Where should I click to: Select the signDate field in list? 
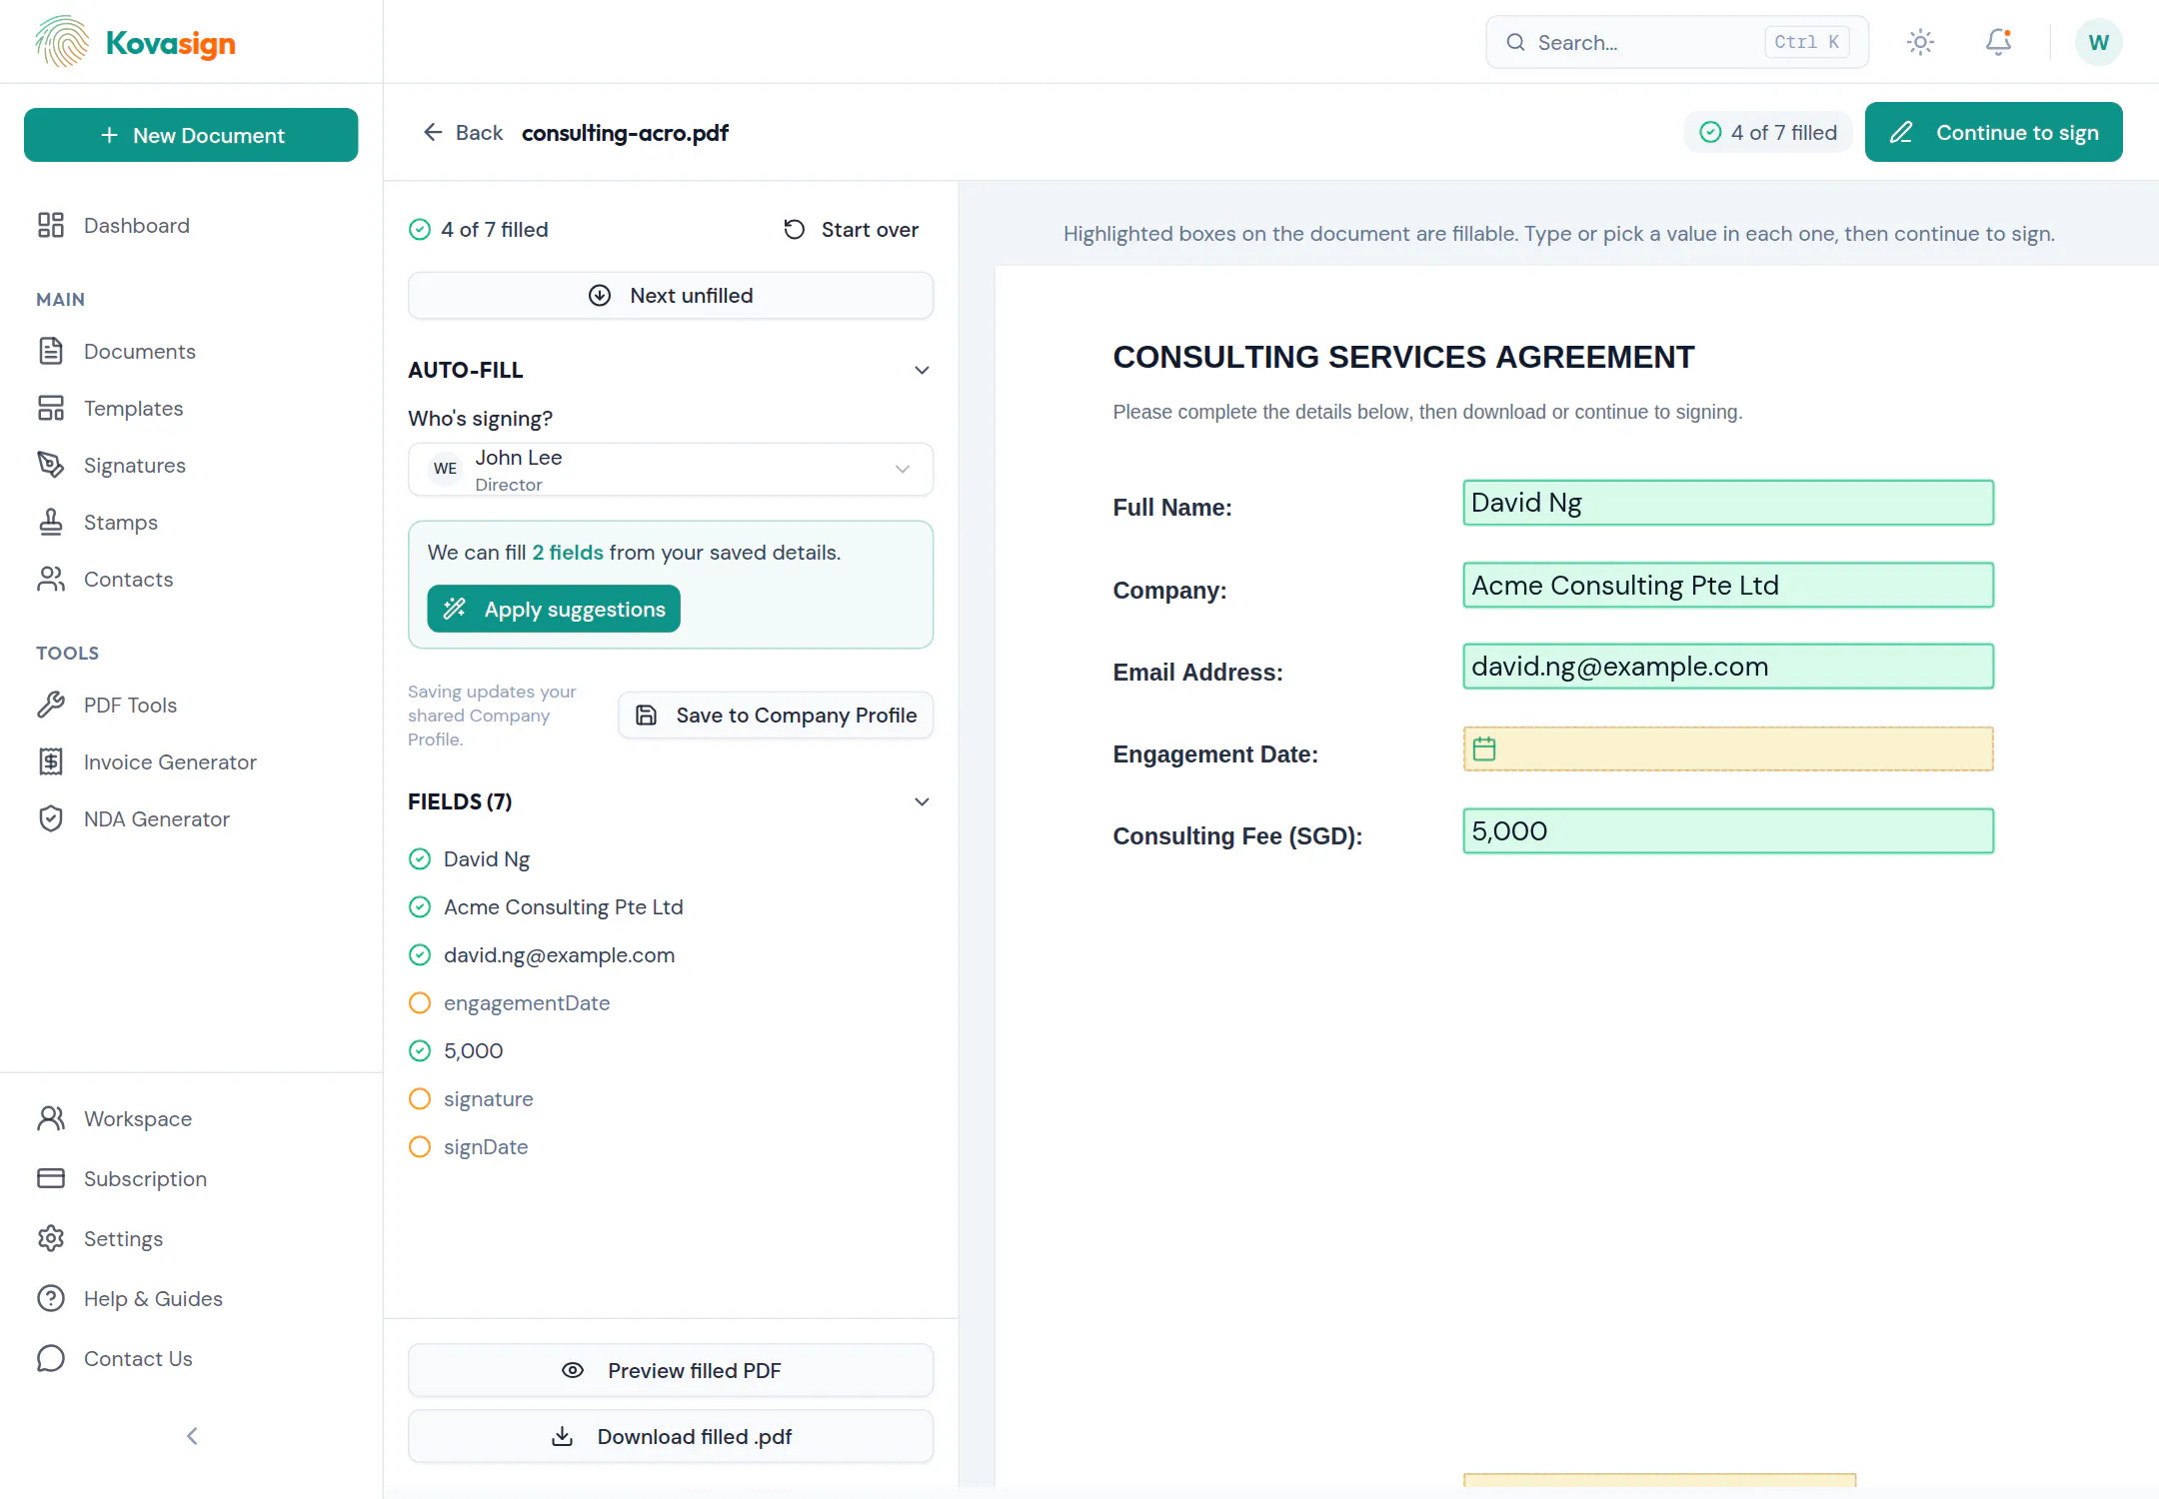click(x=671, y=1146)
